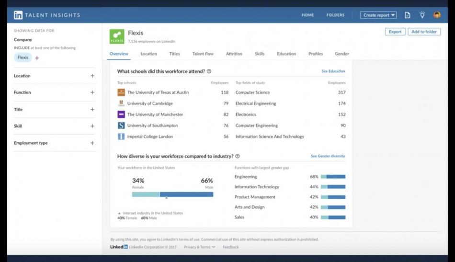Open FOLDERS in the top navigation

[335, 15]
